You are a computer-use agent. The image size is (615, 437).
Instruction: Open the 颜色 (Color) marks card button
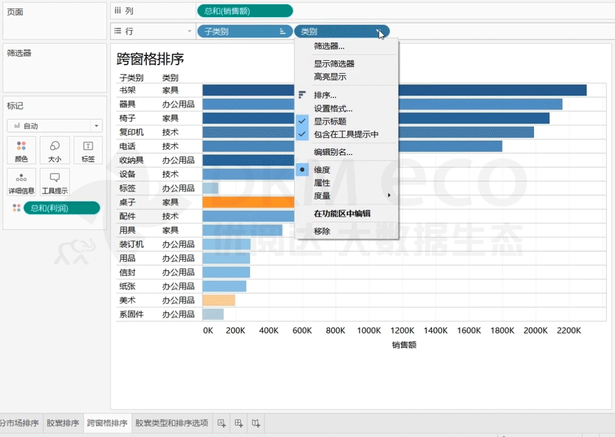[21, 151]
